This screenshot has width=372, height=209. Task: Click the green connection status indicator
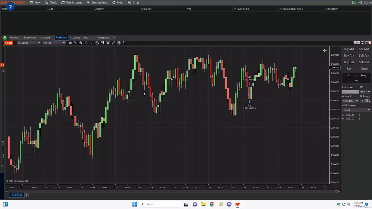pyautogui.click(x=5, y=38)
